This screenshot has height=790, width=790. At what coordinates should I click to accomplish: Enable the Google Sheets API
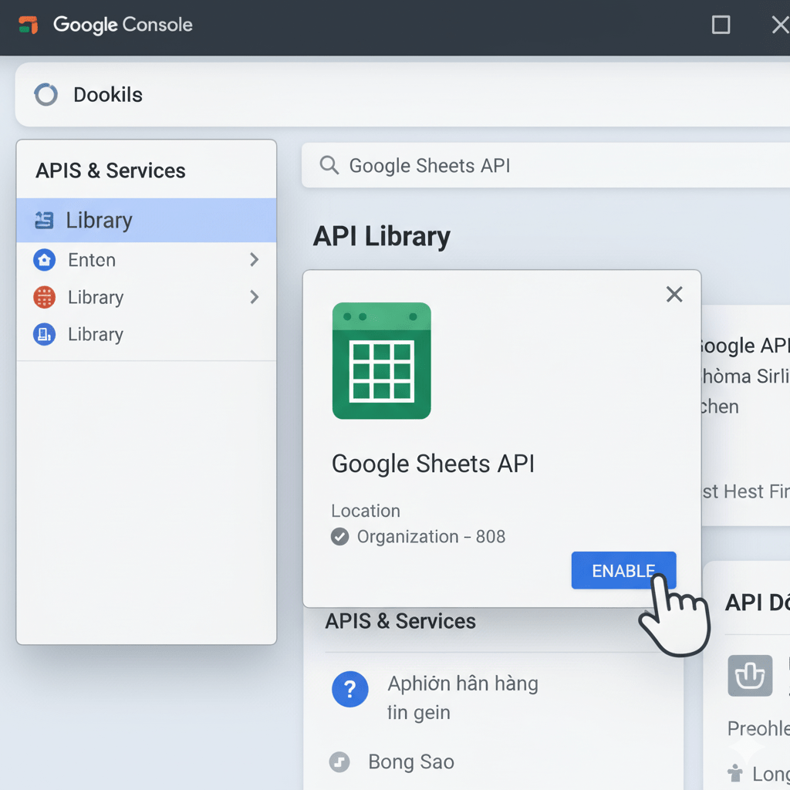[x=623, y=571]
